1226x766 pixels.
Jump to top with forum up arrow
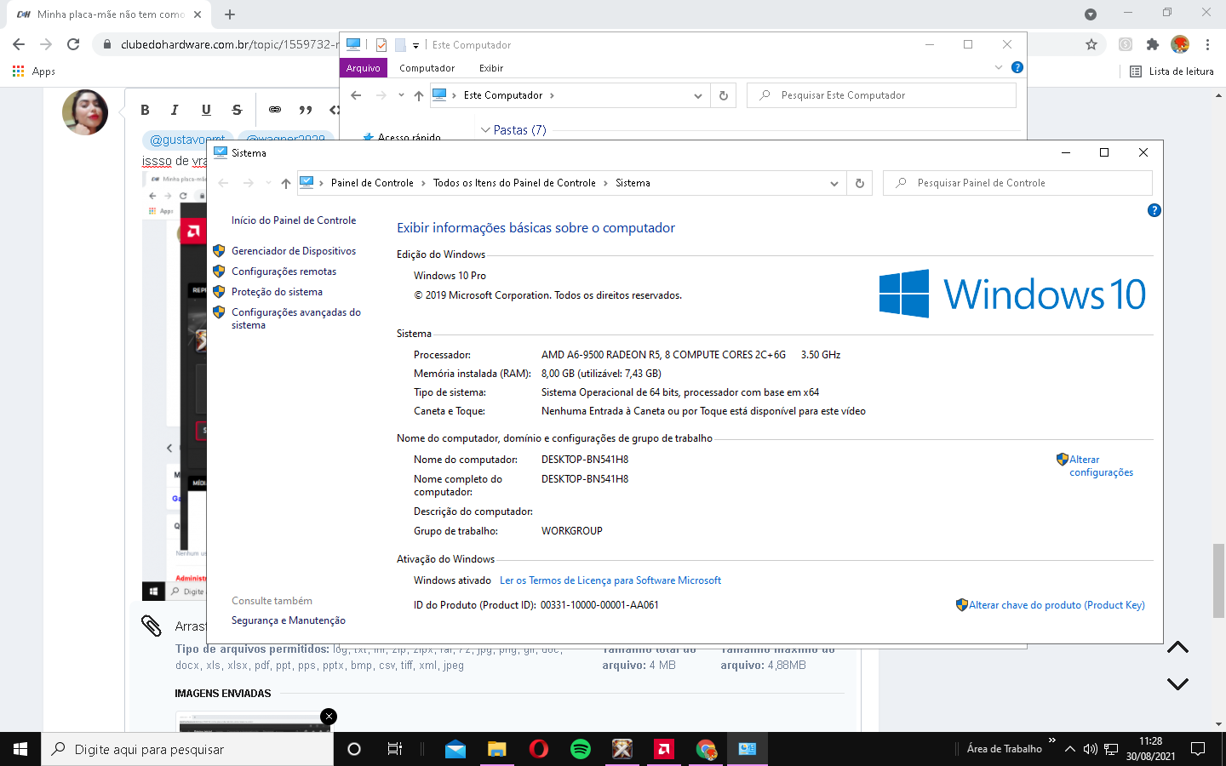(x=1177, y=648)
